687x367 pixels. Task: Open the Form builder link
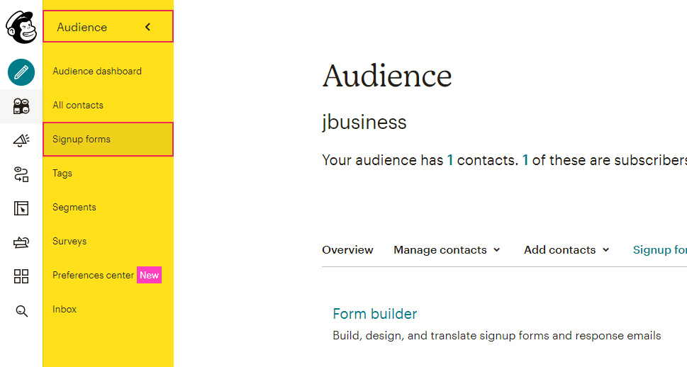pos(374,314)
